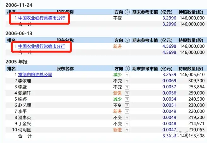Image resolution: width=207 pixels, height=143 pixels.
Task: Click 期末参考市值 header in the 2006-06-13 table
Action: (152, 40)
